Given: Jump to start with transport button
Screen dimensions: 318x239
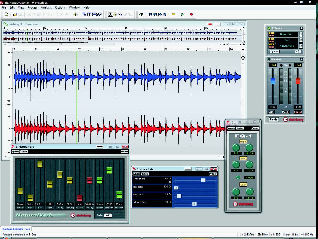Looking at the screenshot, I should tap(150, 15).
